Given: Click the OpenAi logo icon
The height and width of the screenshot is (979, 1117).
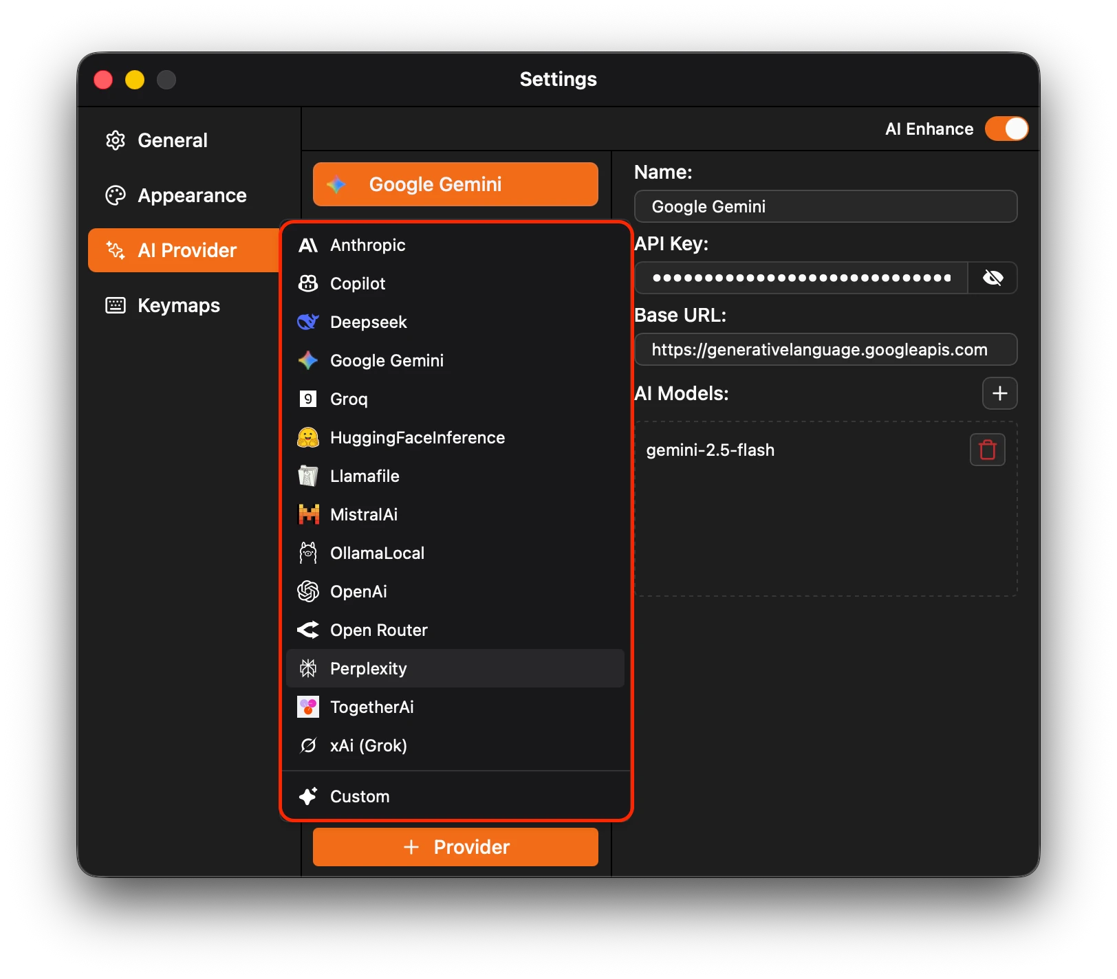Looking at the screenshot, I should click(308, 591).
